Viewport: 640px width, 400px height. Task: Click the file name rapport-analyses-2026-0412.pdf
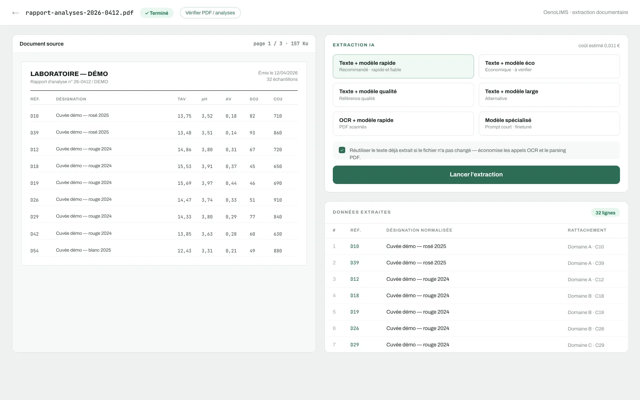80,13
